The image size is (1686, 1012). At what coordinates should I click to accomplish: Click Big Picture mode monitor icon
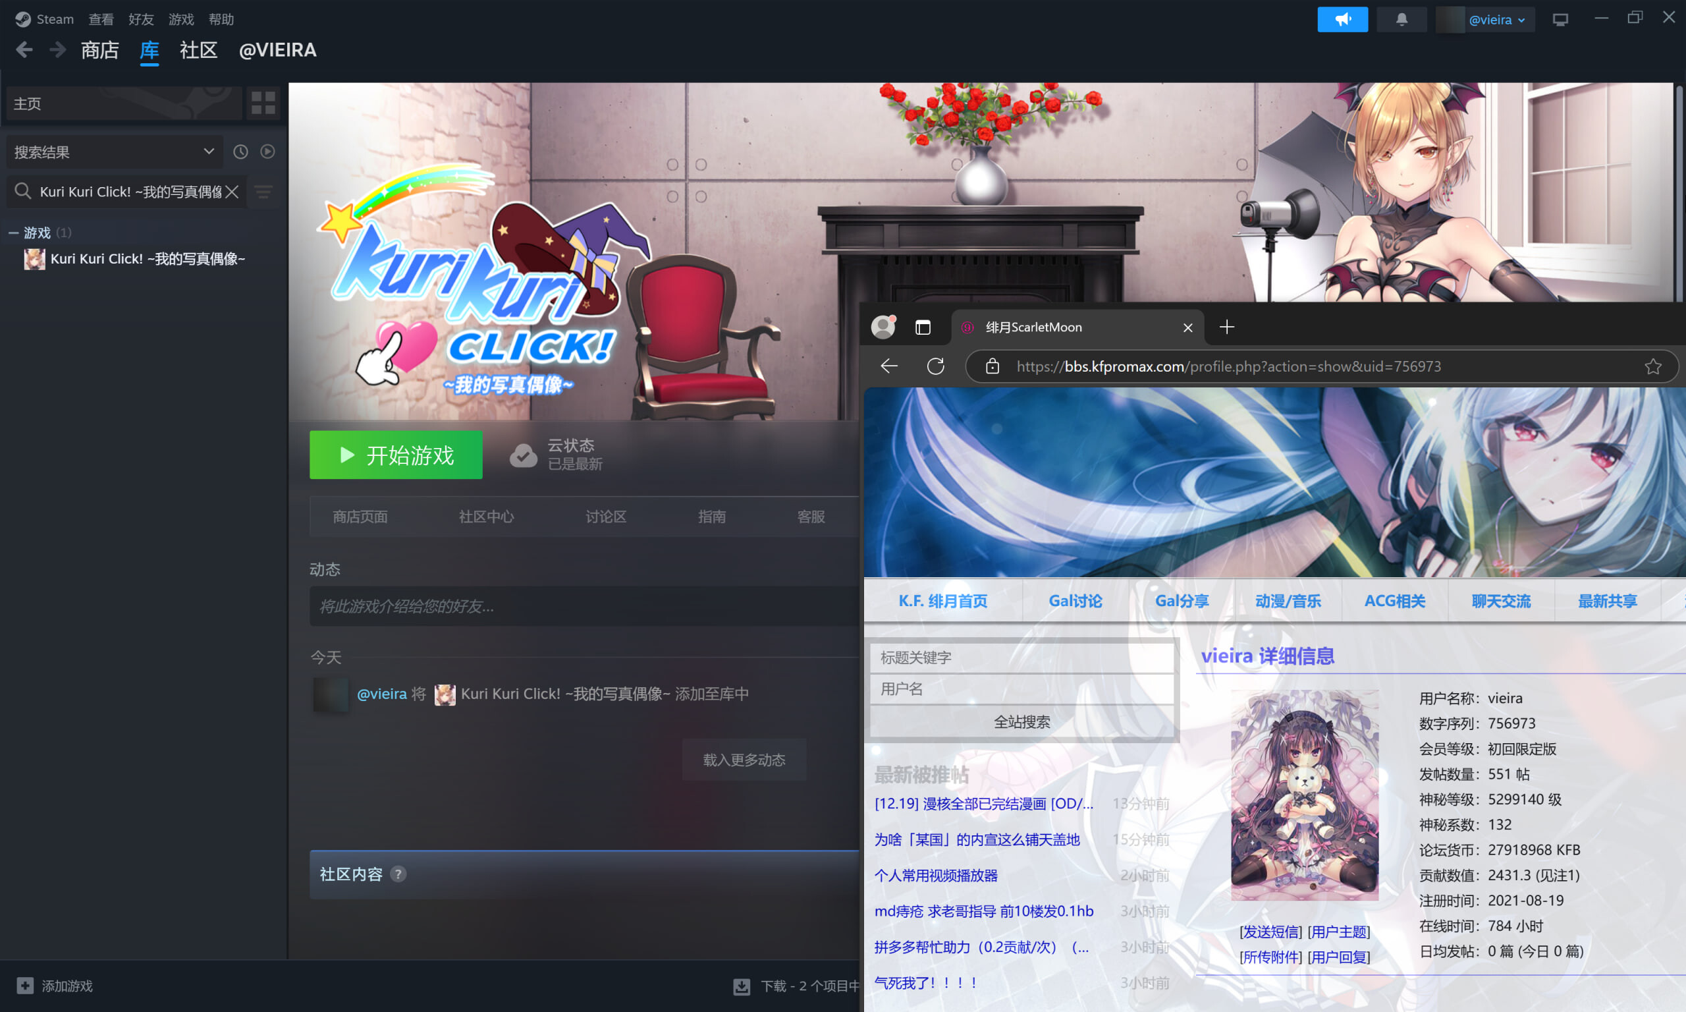1560,19
